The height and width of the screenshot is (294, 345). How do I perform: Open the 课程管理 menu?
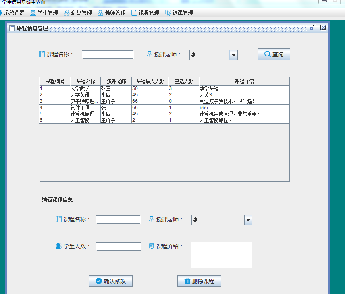coord(145,13)
